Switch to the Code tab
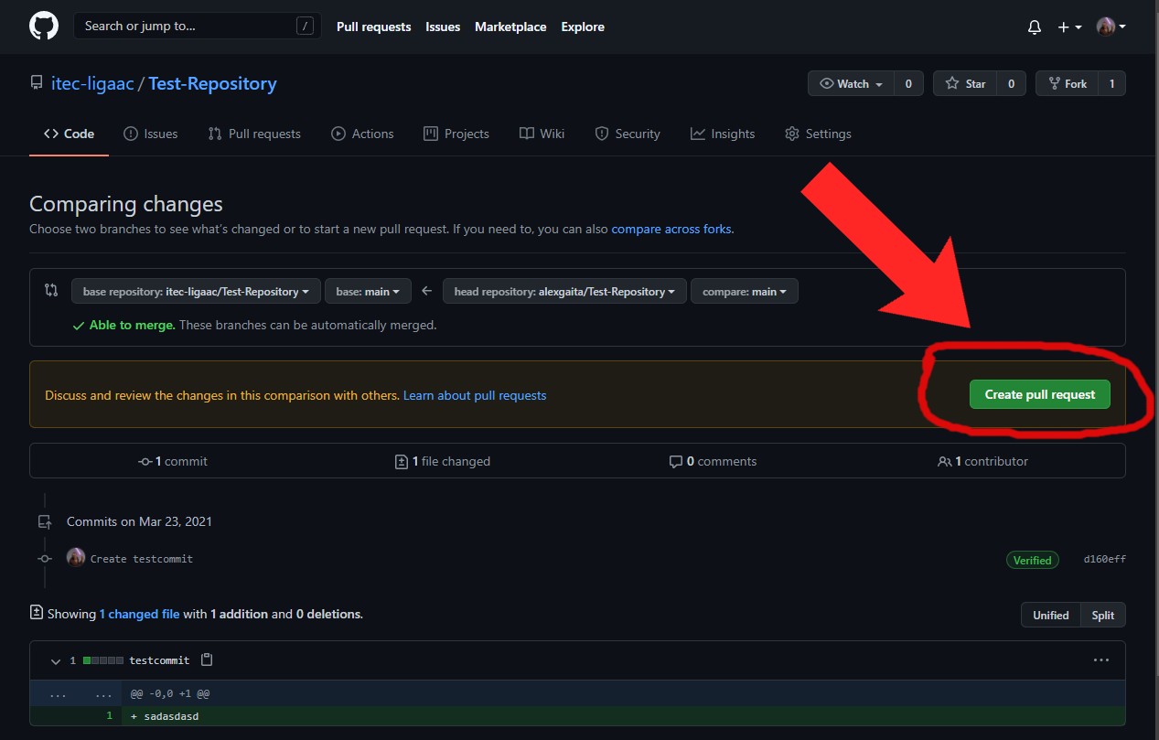This screenshot has width=1159, height=740. point(69,134)
